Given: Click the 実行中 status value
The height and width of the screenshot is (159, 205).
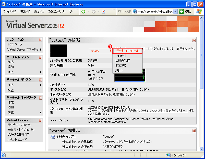Looking at the screenshot, I should tap(93, 60).
